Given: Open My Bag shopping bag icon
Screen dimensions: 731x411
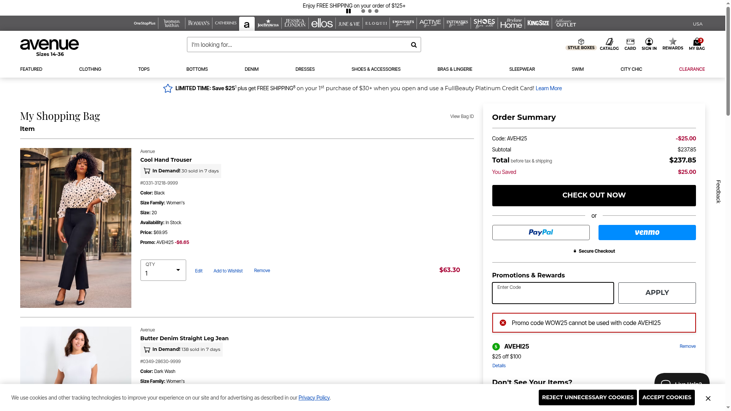Looking at the screenshot, I should tap(697, 44).
